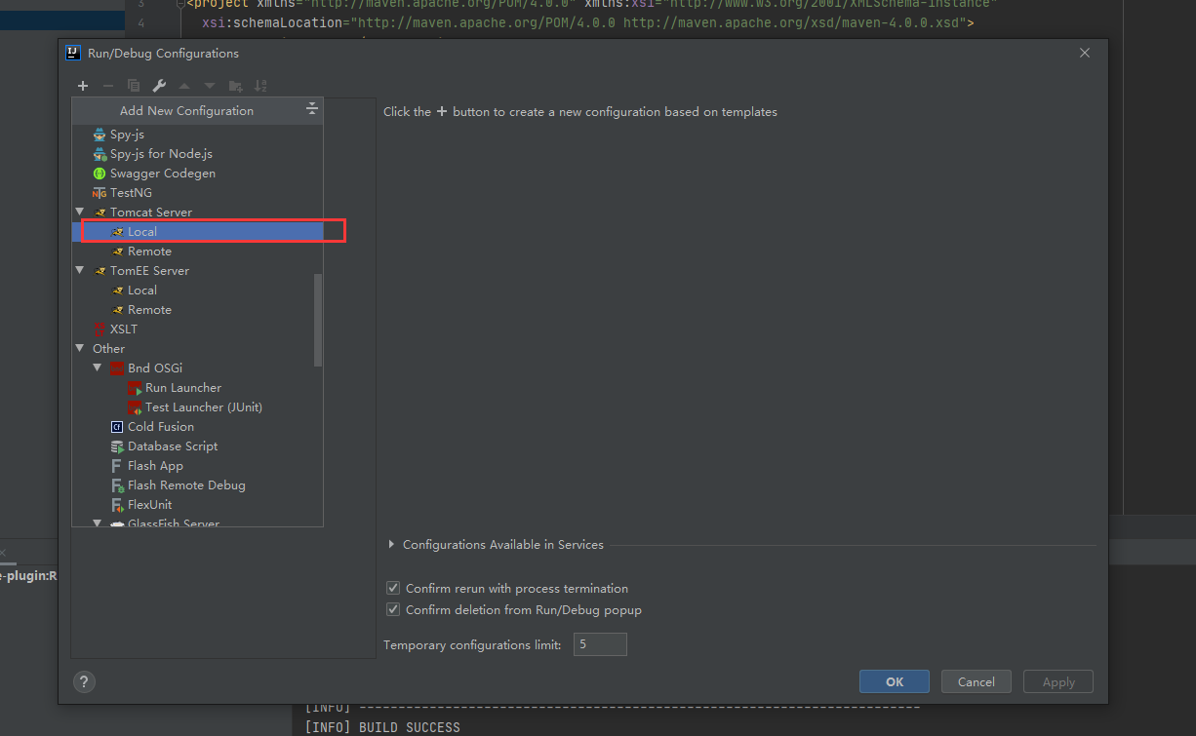Click the FlexUnit text entry

pyautogui.click(x=149, y=505)
